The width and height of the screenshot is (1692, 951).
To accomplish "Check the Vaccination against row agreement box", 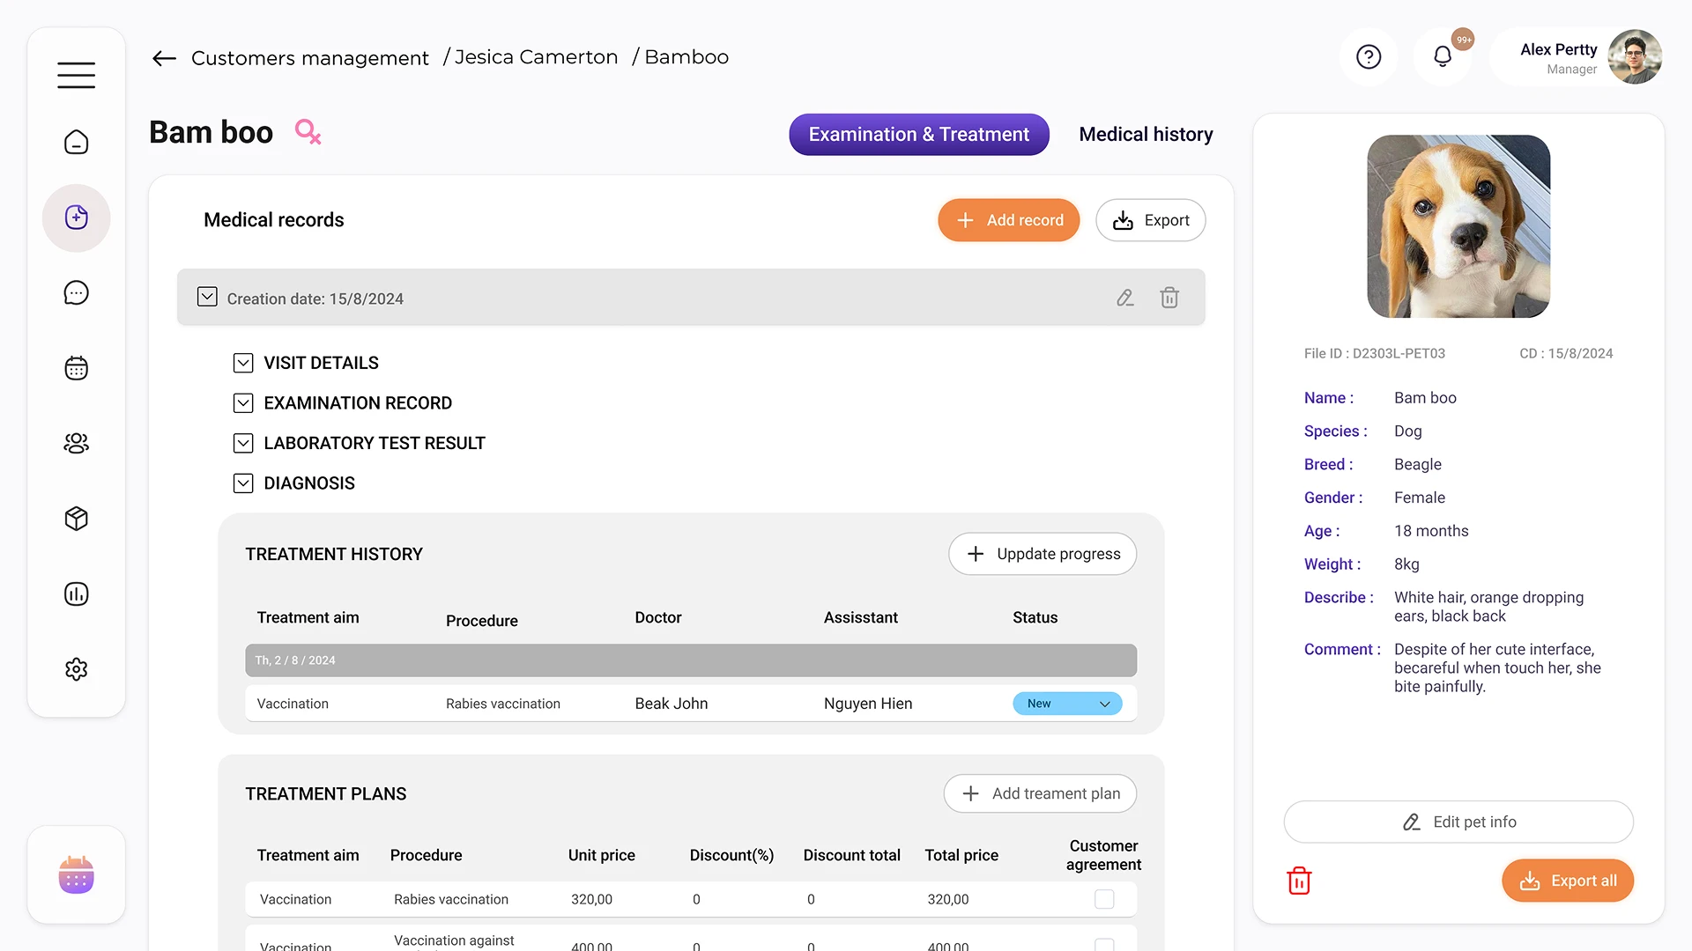I will (1104, 945).
